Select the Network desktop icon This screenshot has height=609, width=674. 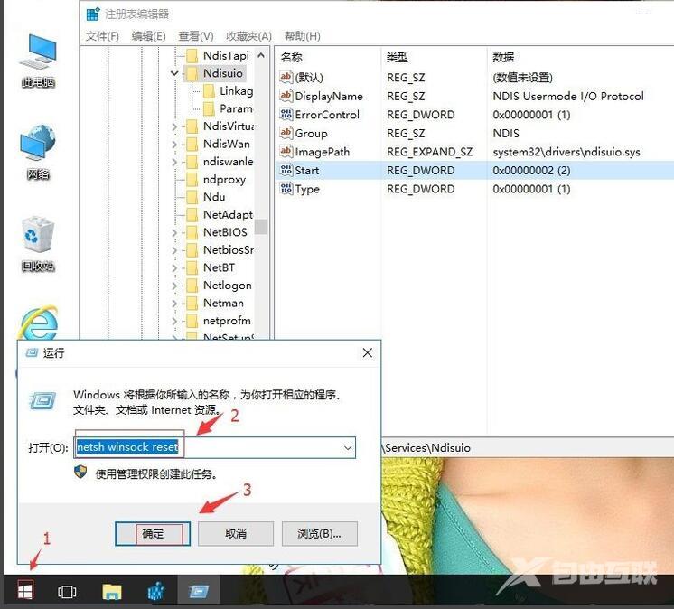38,151
